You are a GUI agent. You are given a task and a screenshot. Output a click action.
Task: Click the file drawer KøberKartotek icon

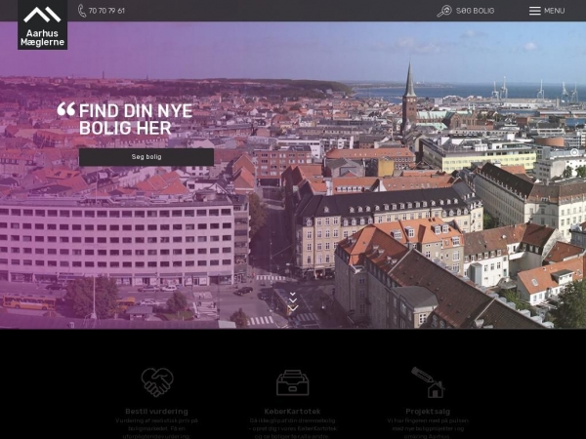coord(292,382)
